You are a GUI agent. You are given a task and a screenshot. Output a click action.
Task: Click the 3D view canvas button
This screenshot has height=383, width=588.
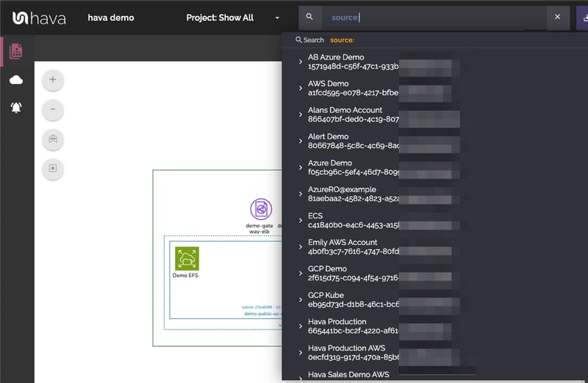[x=53, y=139]
